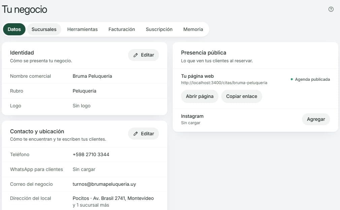Click the Correo del negocio label
Viewport: 340px width, 210px height.
(31, 184)
